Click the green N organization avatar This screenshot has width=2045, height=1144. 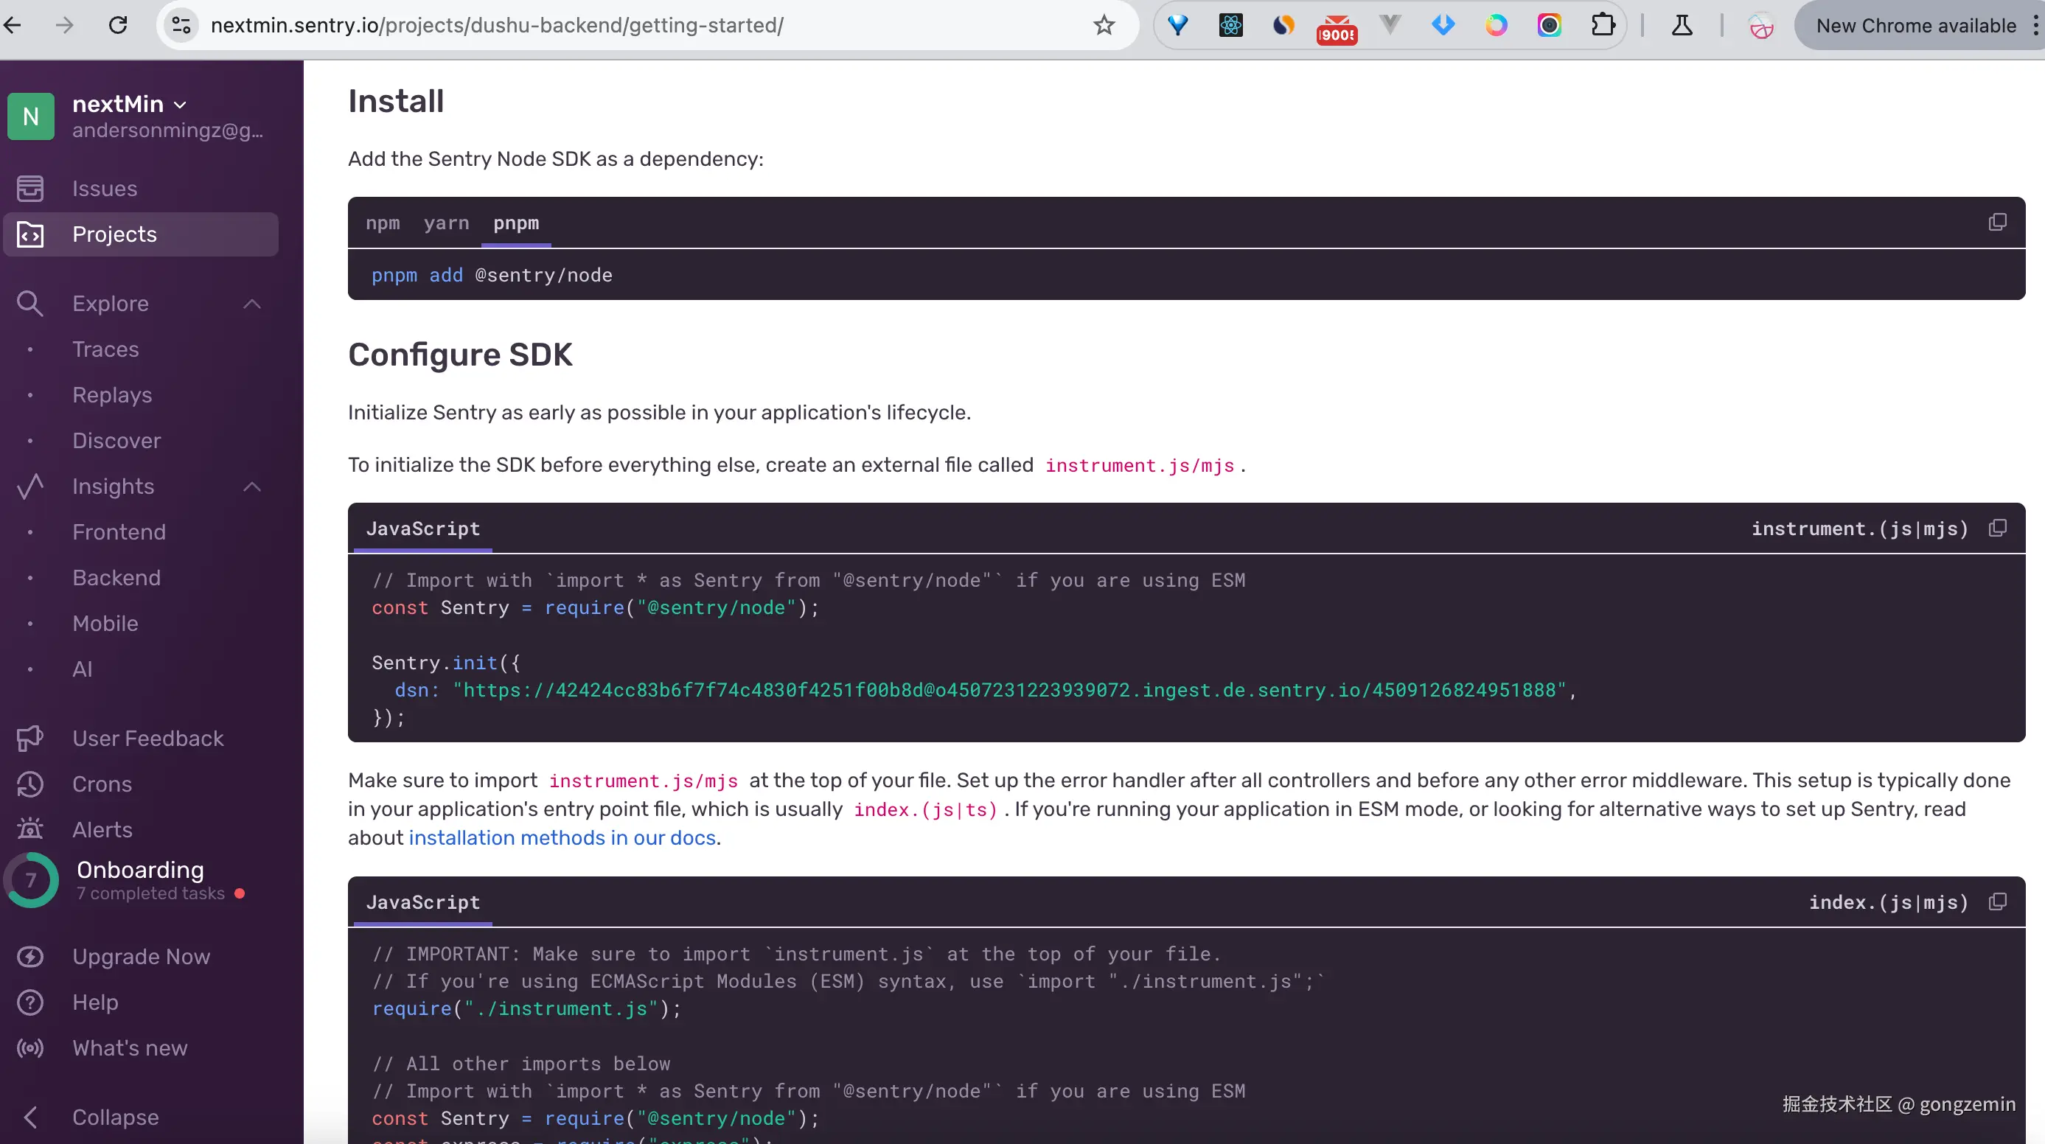coord(31,116)
